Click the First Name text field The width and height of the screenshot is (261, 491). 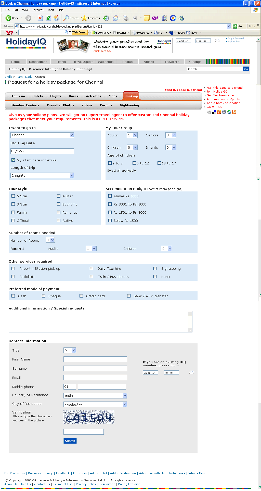point(95,359)
